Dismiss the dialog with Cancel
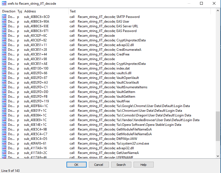Viewport: 221px width, 173px height. coord(99,164)
